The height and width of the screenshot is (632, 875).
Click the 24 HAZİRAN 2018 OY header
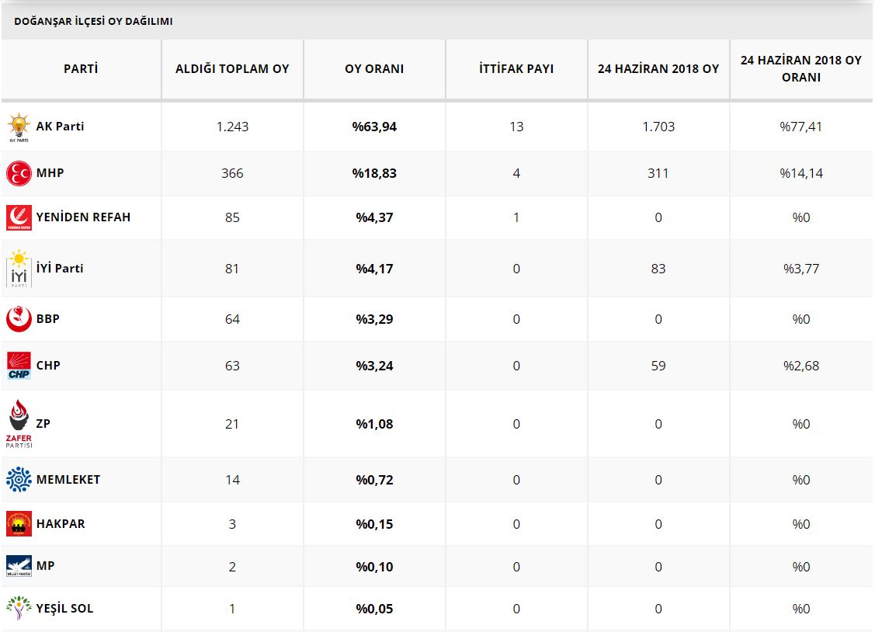[658, 69]
